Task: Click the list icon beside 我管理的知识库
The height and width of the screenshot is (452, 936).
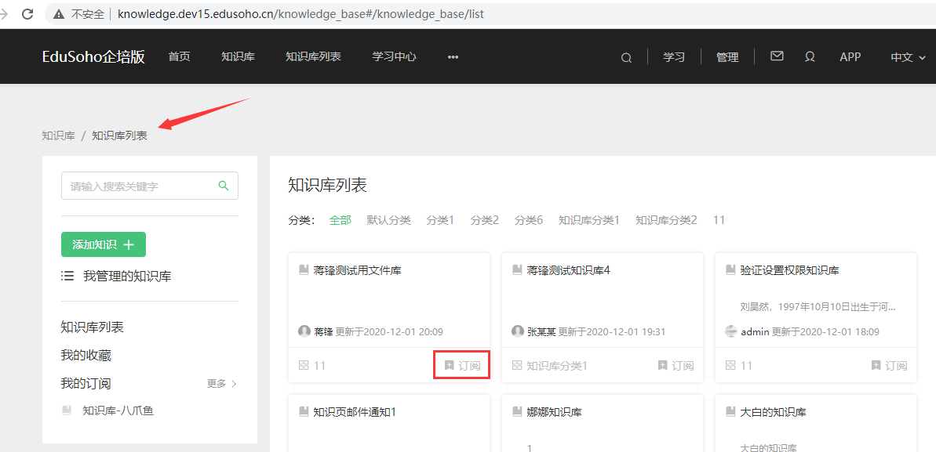Action: (x=67, y=276)
